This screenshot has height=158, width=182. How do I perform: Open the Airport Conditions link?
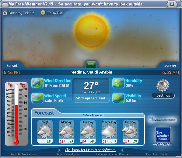coord(68,154)
